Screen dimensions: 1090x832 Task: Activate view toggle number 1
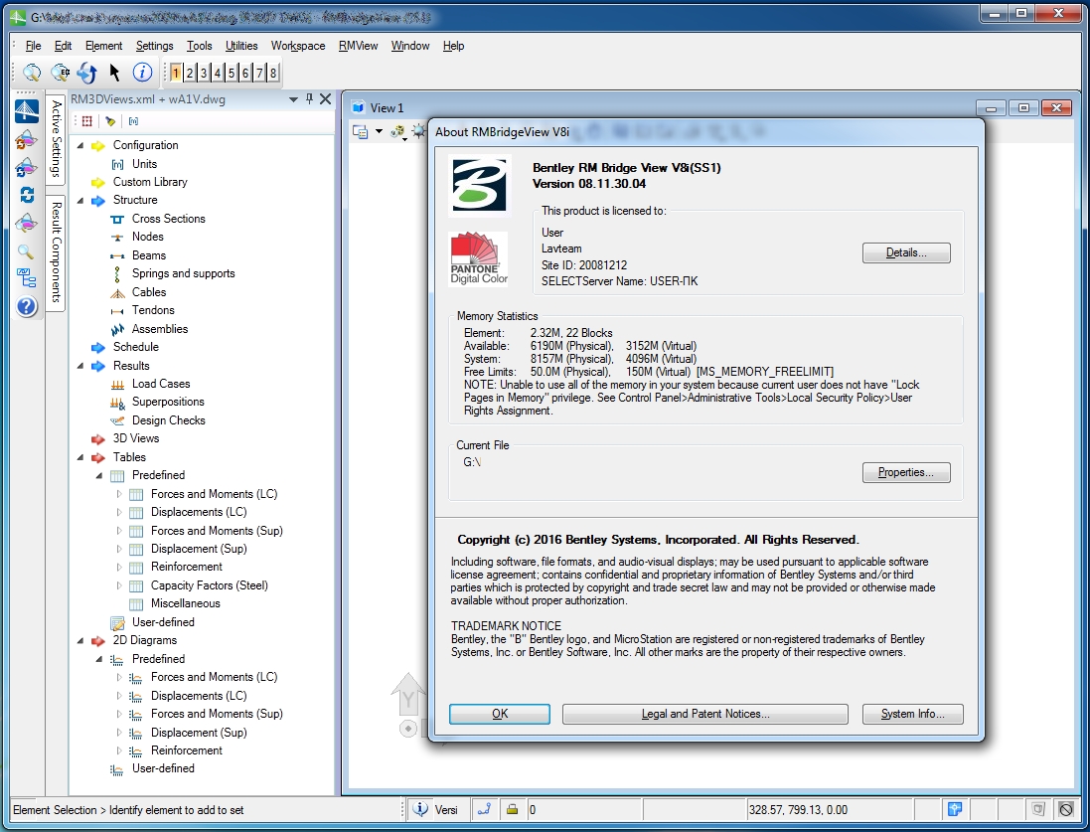(x=176, y=73)
